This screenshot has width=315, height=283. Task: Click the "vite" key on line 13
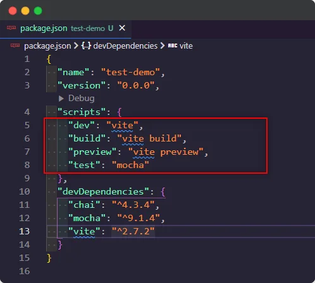click(84, 231)
